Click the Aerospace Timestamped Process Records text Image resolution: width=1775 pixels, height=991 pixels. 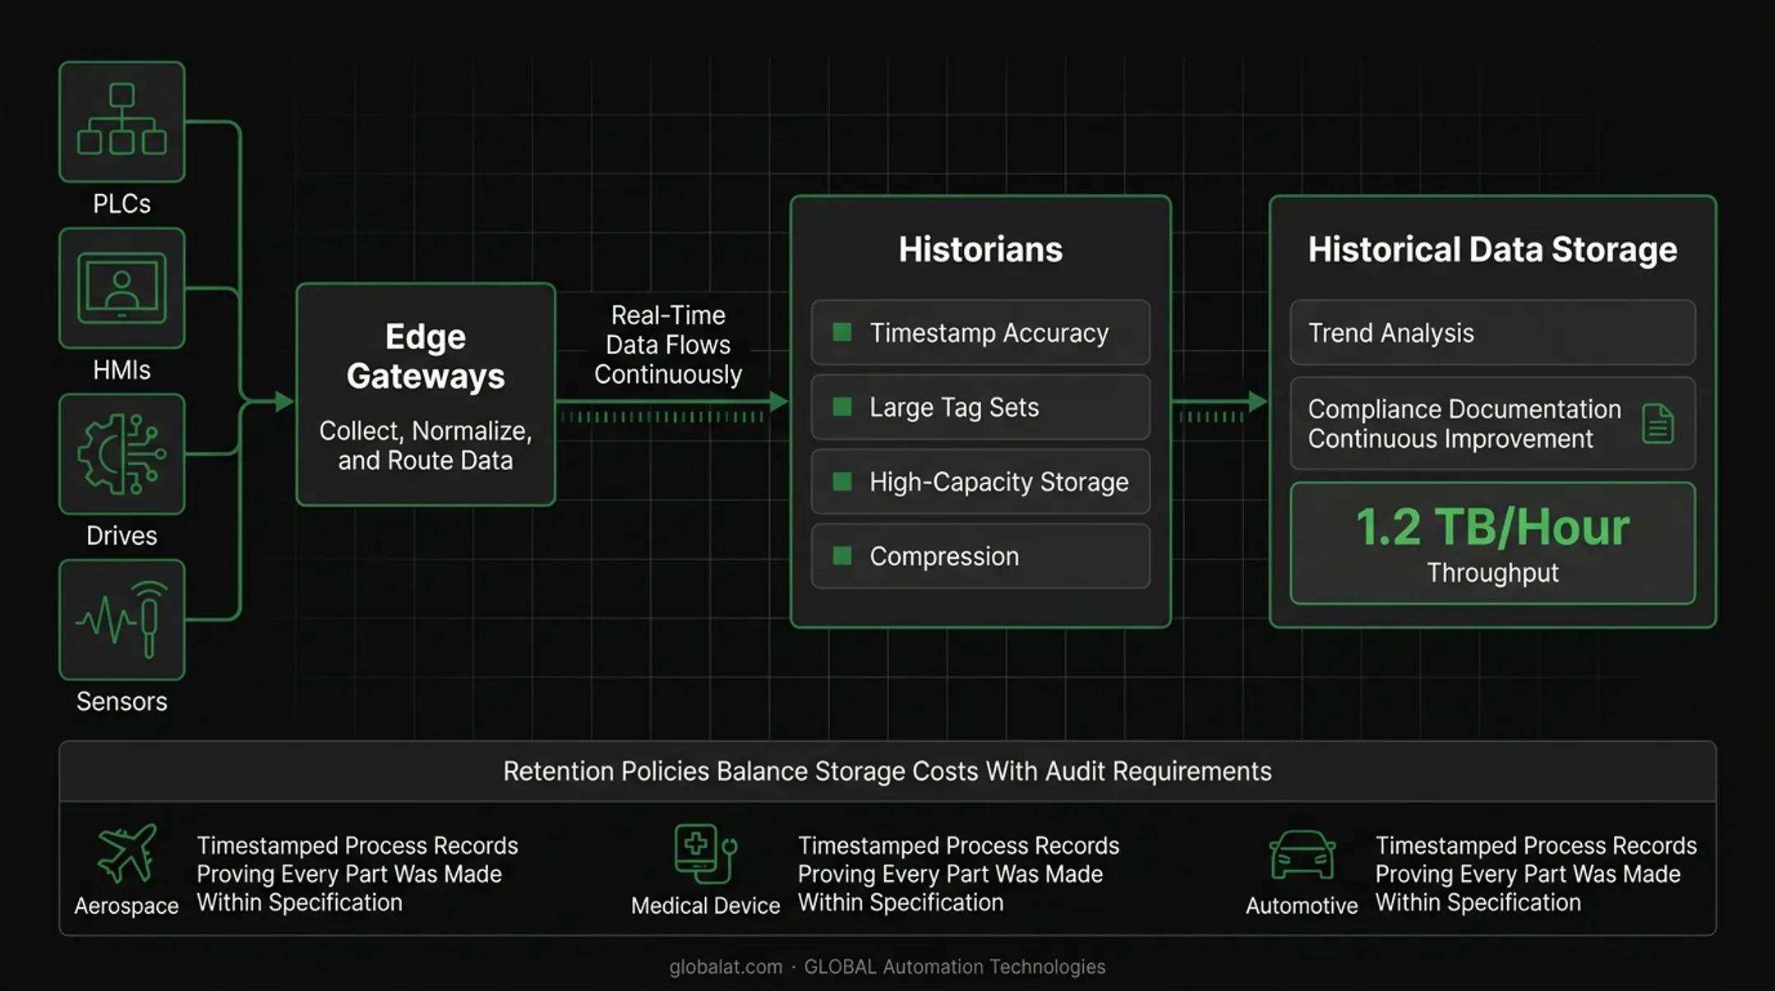pyautogui.click(x=357, y=873)
